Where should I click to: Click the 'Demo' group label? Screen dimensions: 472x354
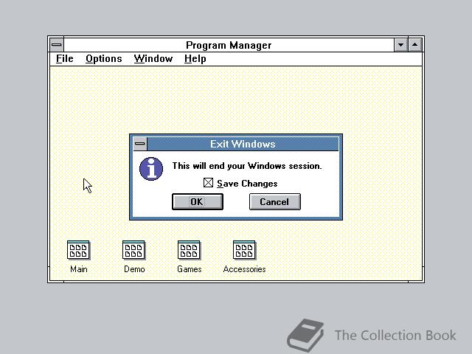pos(134,269)
